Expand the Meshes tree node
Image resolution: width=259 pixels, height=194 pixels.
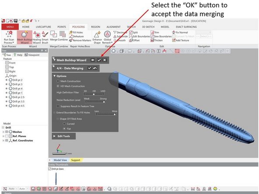pos(3,132)
